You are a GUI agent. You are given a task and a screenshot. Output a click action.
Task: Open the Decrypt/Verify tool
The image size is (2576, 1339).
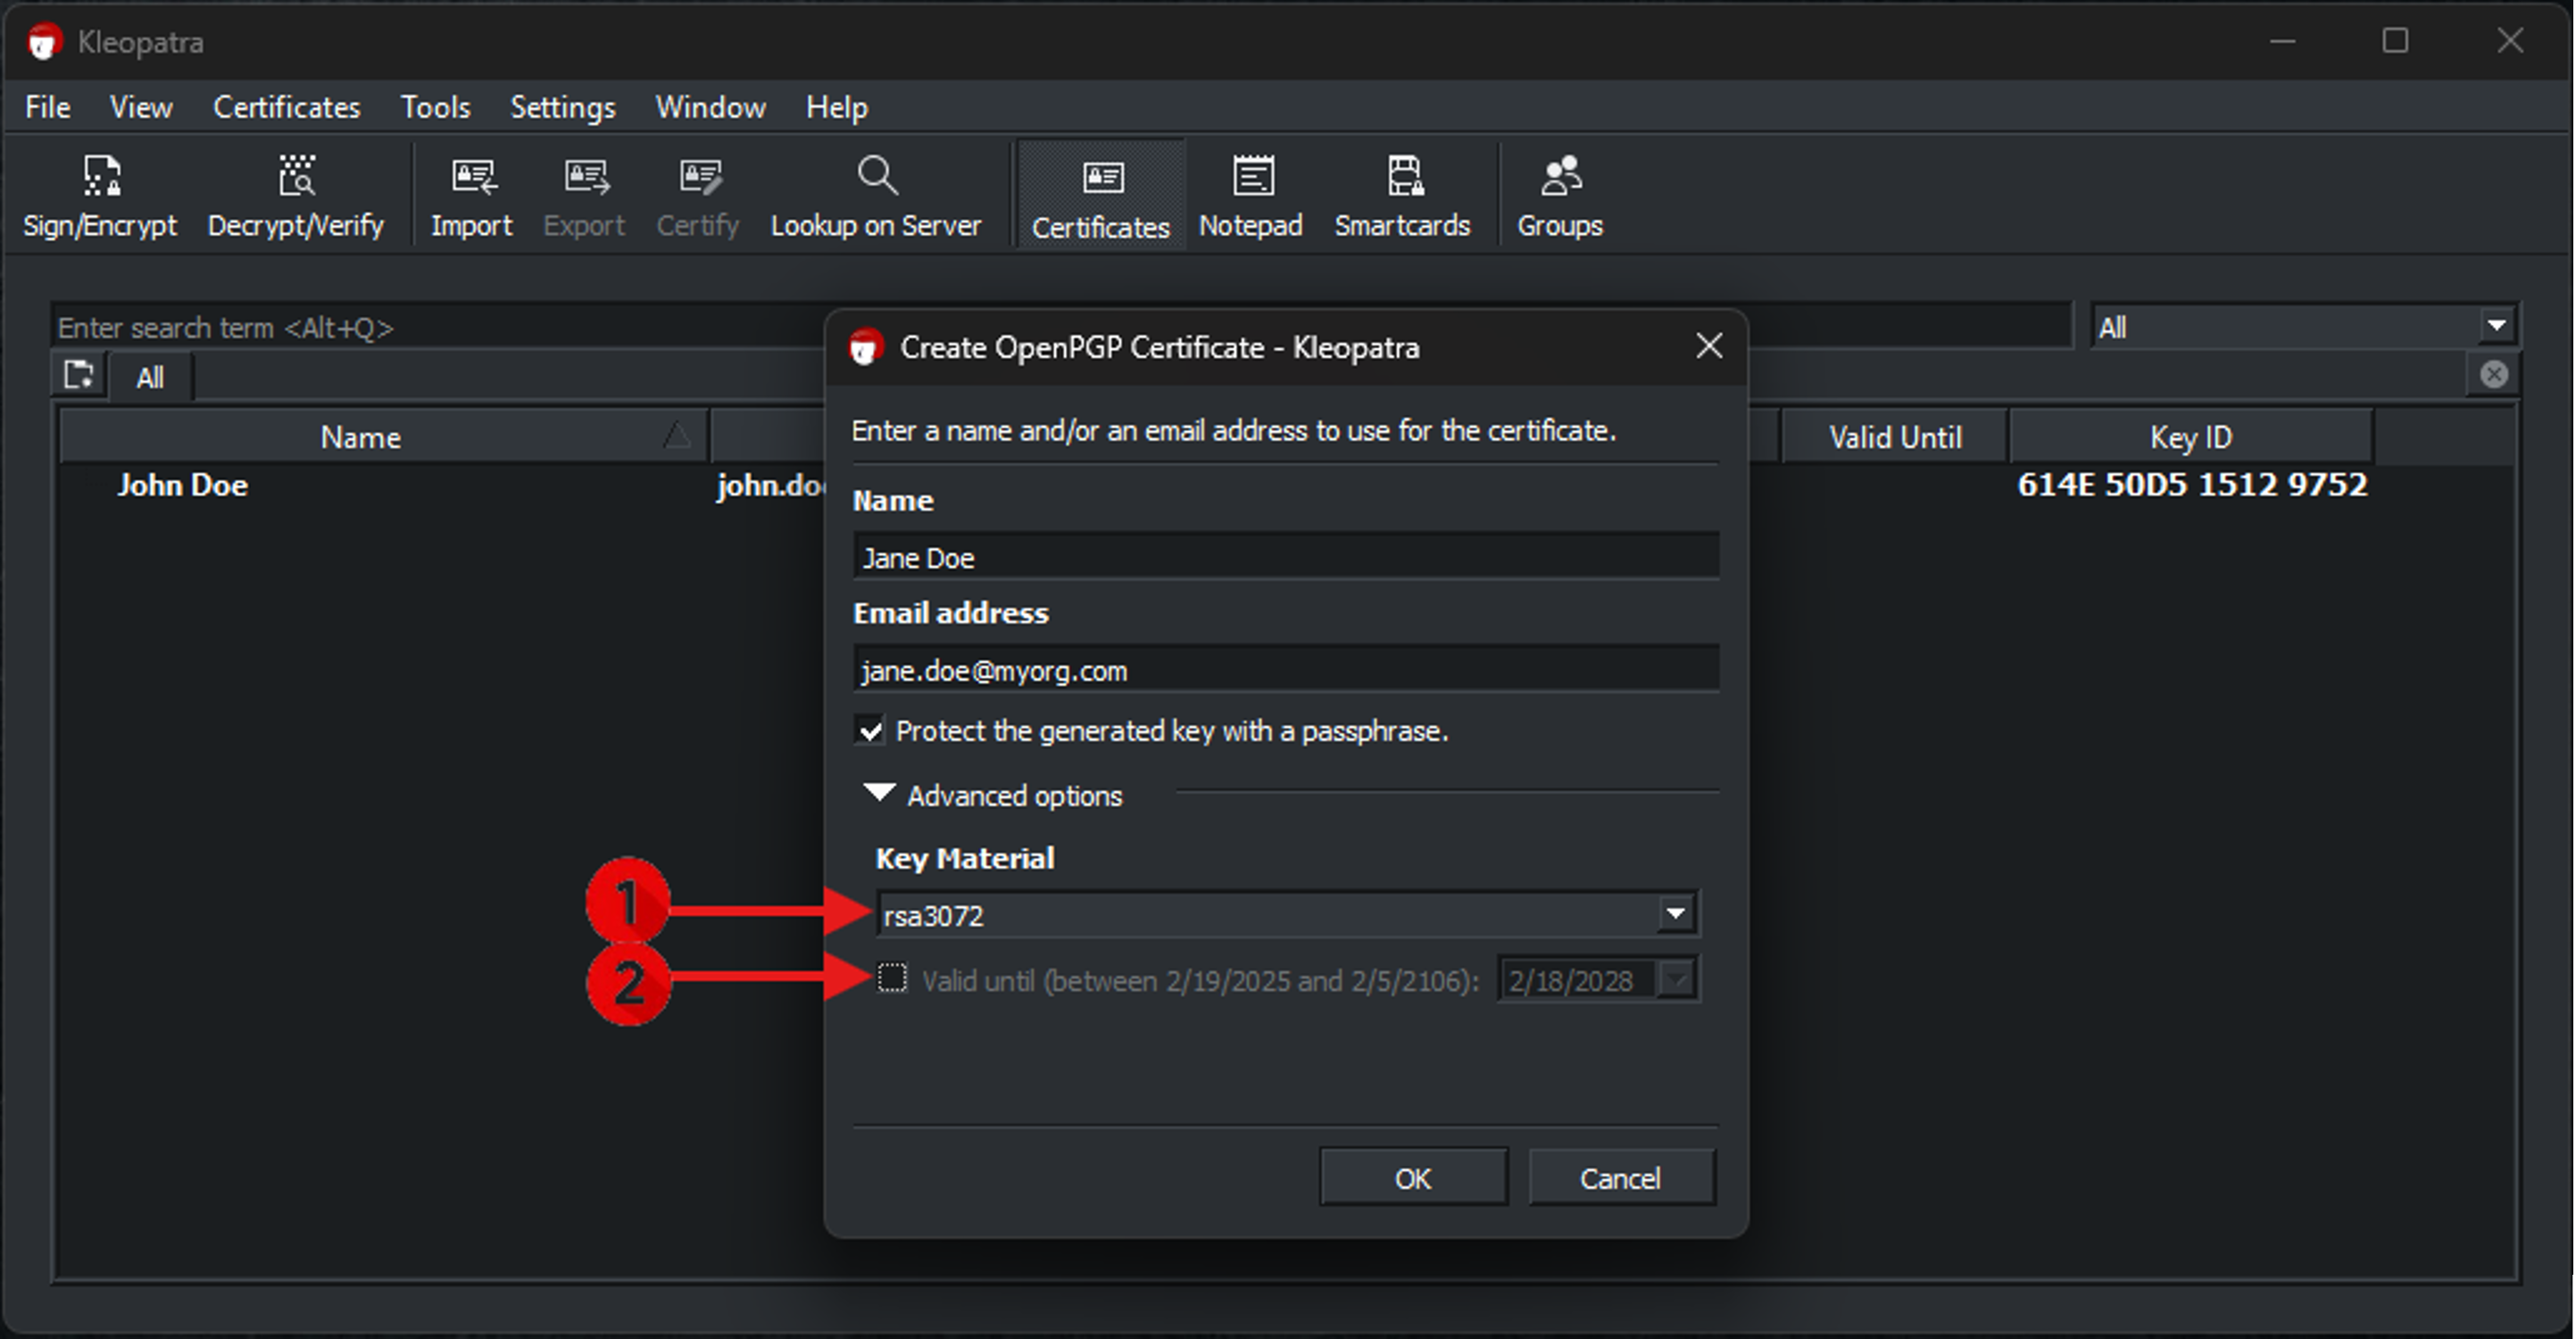tap(295, 196)
